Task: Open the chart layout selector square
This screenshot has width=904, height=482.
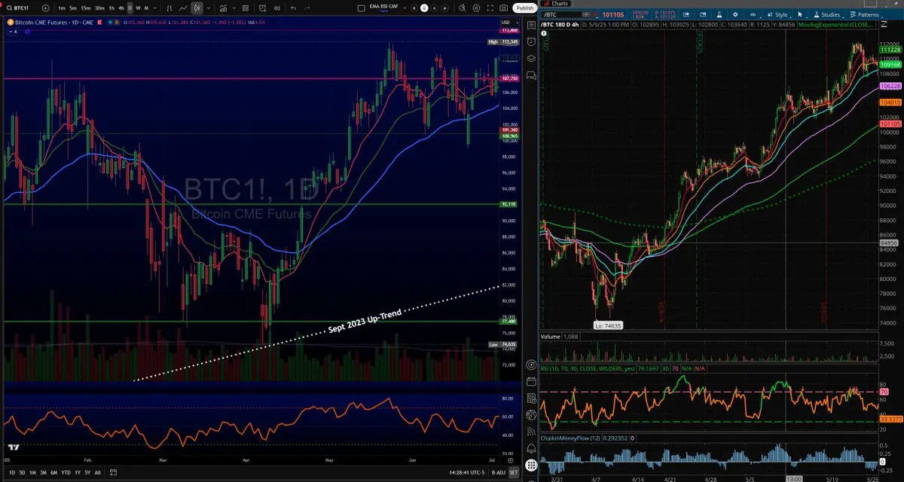Action: (x=361, y=8)
